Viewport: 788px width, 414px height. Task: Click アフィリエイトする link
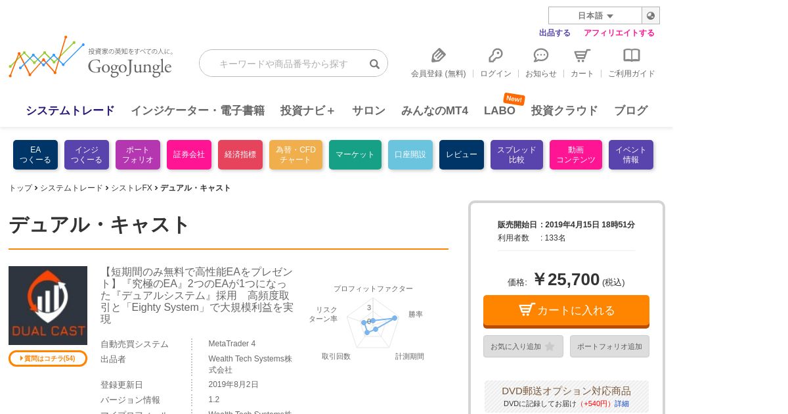pyautogui.click(x=619, y=33)
